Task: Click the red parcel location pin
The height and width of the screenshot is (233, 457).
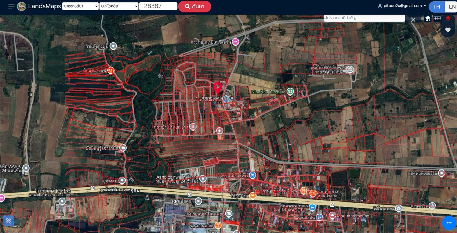Action: 217,87
